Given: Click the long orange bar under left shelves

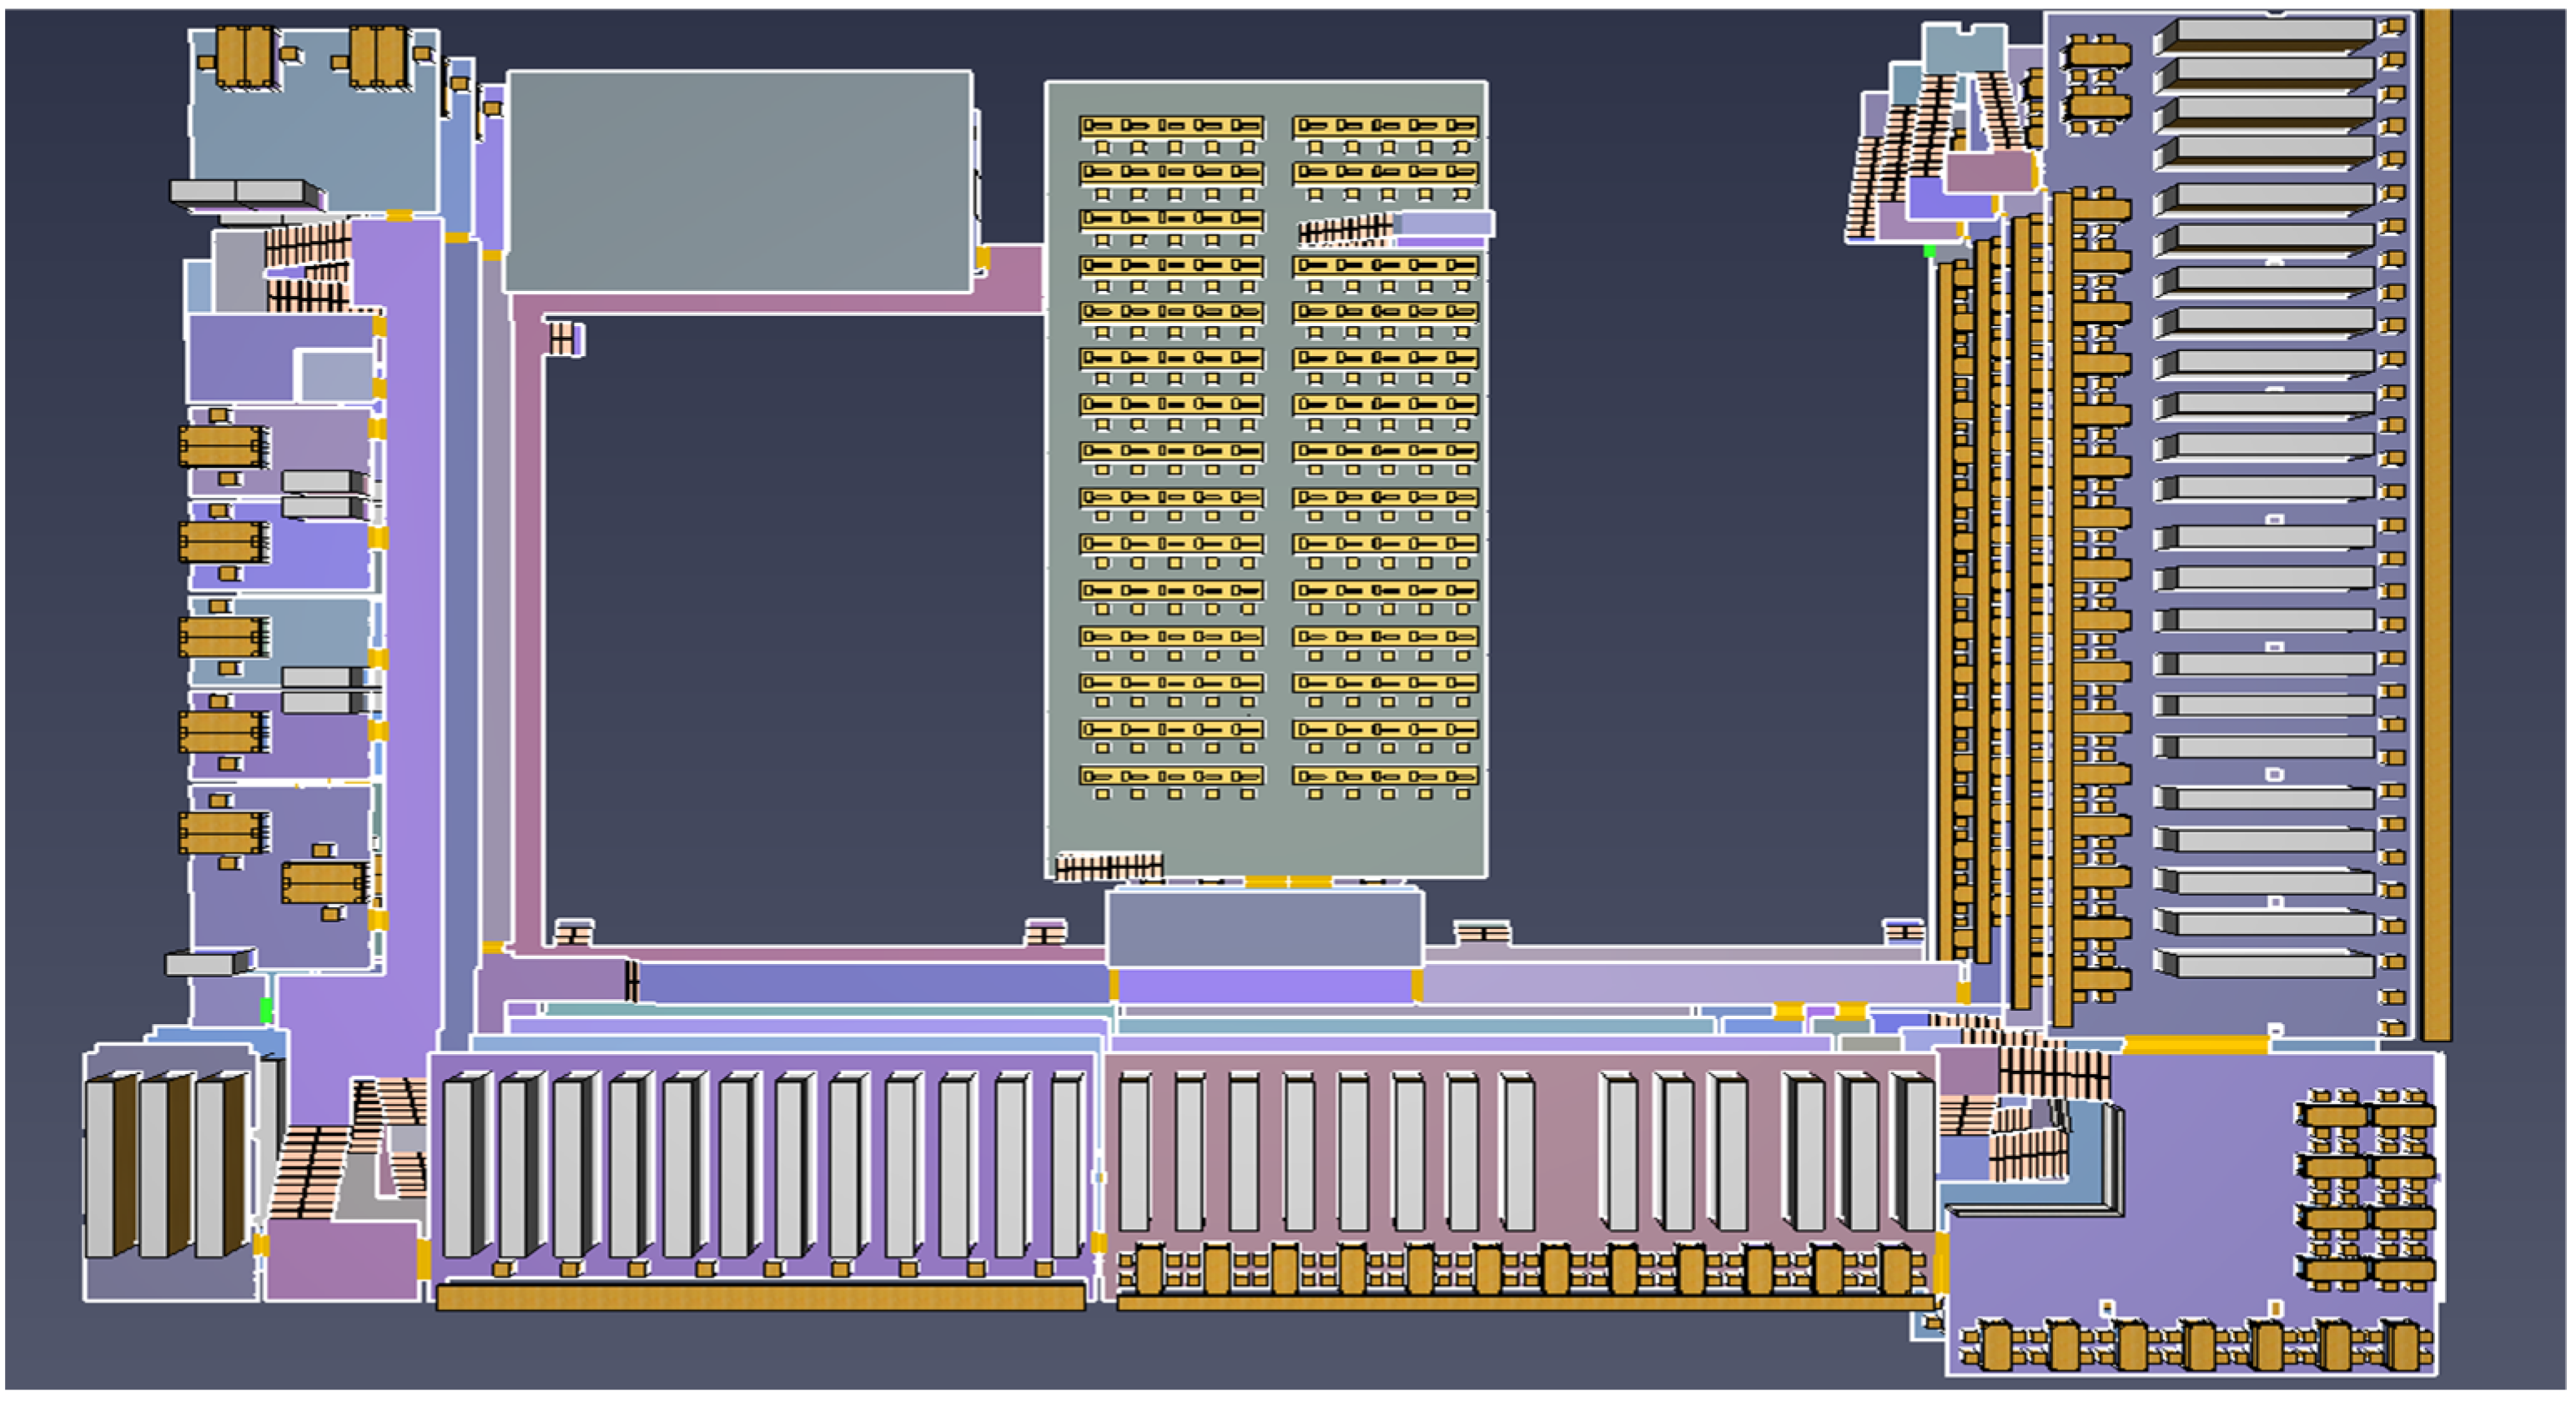Looking at the screenshot, I should [x=760, y=1298].
